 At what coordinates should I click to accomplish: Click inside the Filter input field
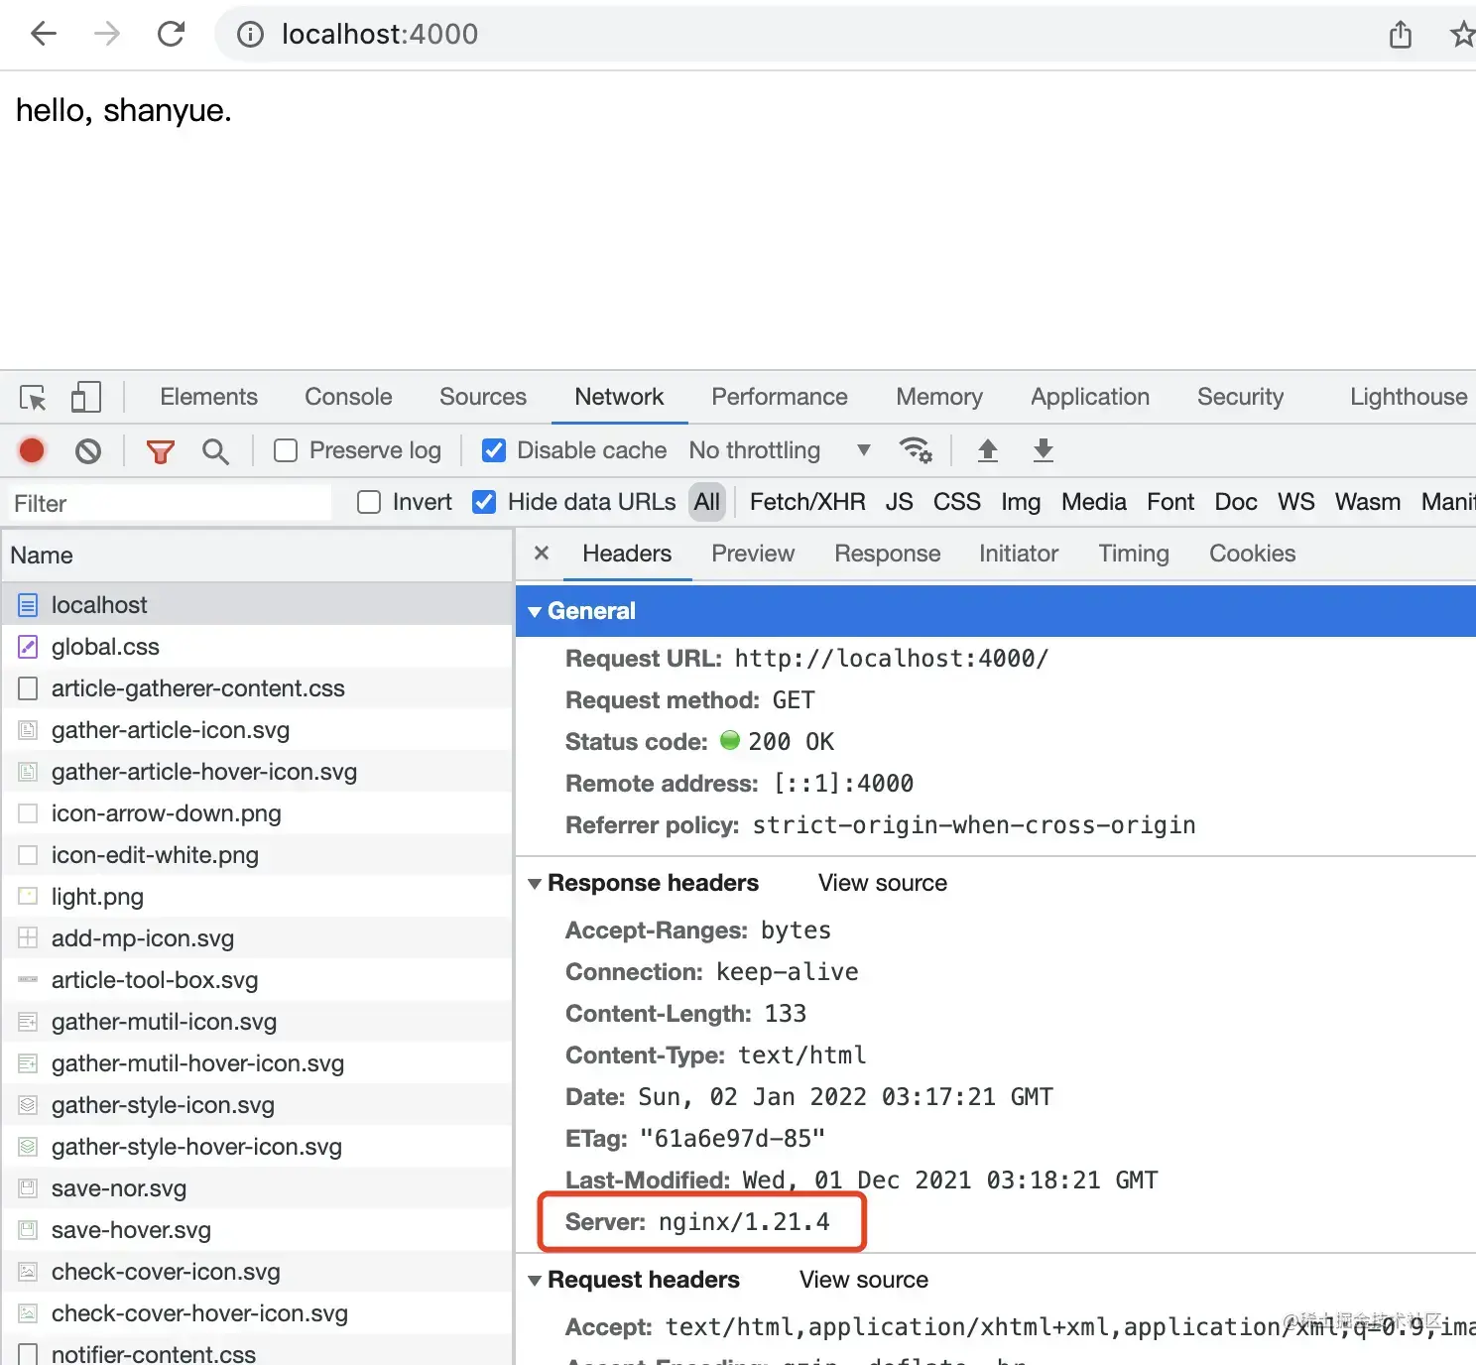169,503
